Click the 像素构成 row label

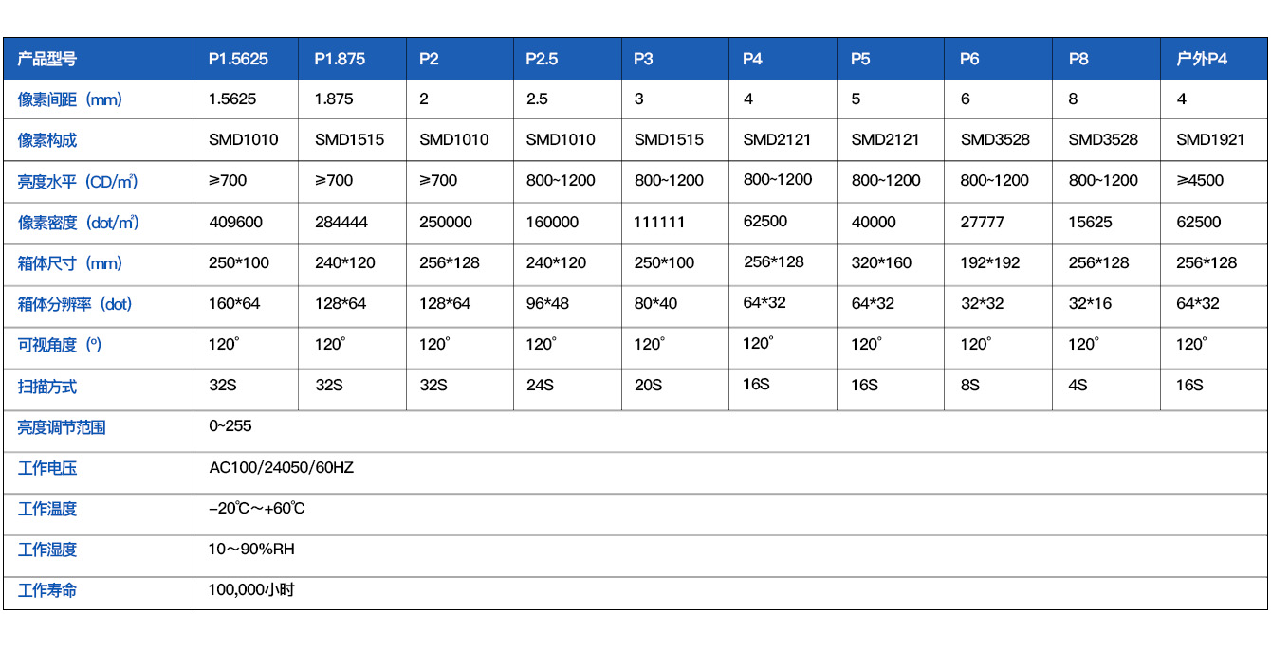(x=47, y=140)
